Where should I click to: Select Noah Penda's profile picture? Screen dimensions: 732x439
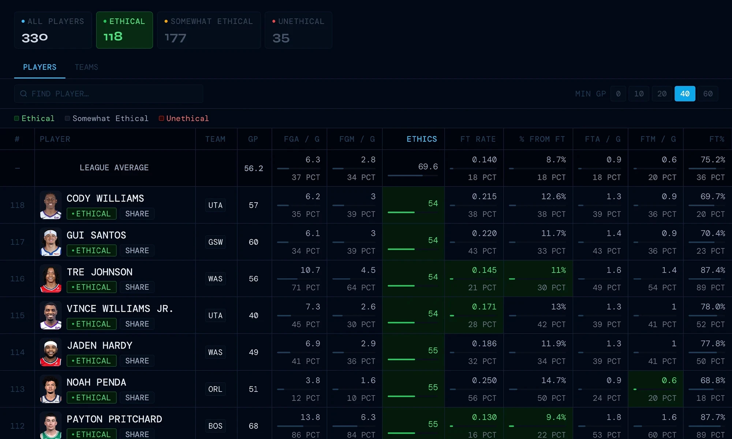coord(51,389)
